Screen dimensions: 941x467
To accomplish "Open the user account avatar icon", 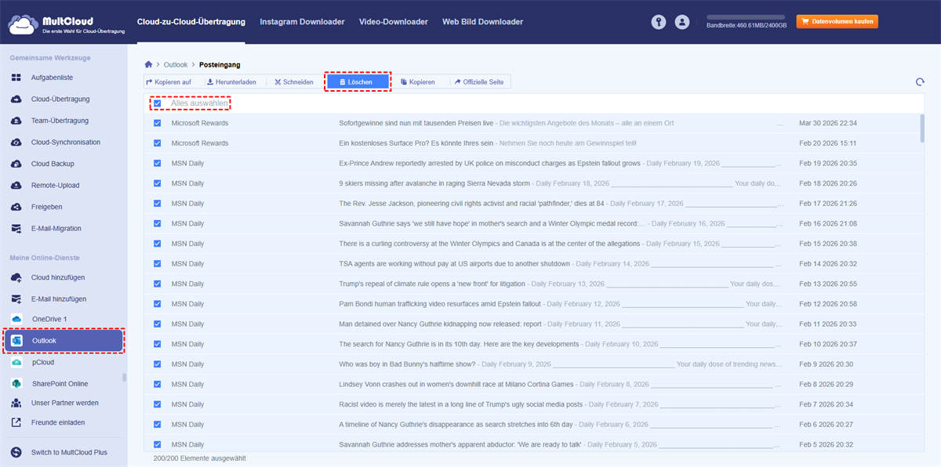I will click(682, 22).
